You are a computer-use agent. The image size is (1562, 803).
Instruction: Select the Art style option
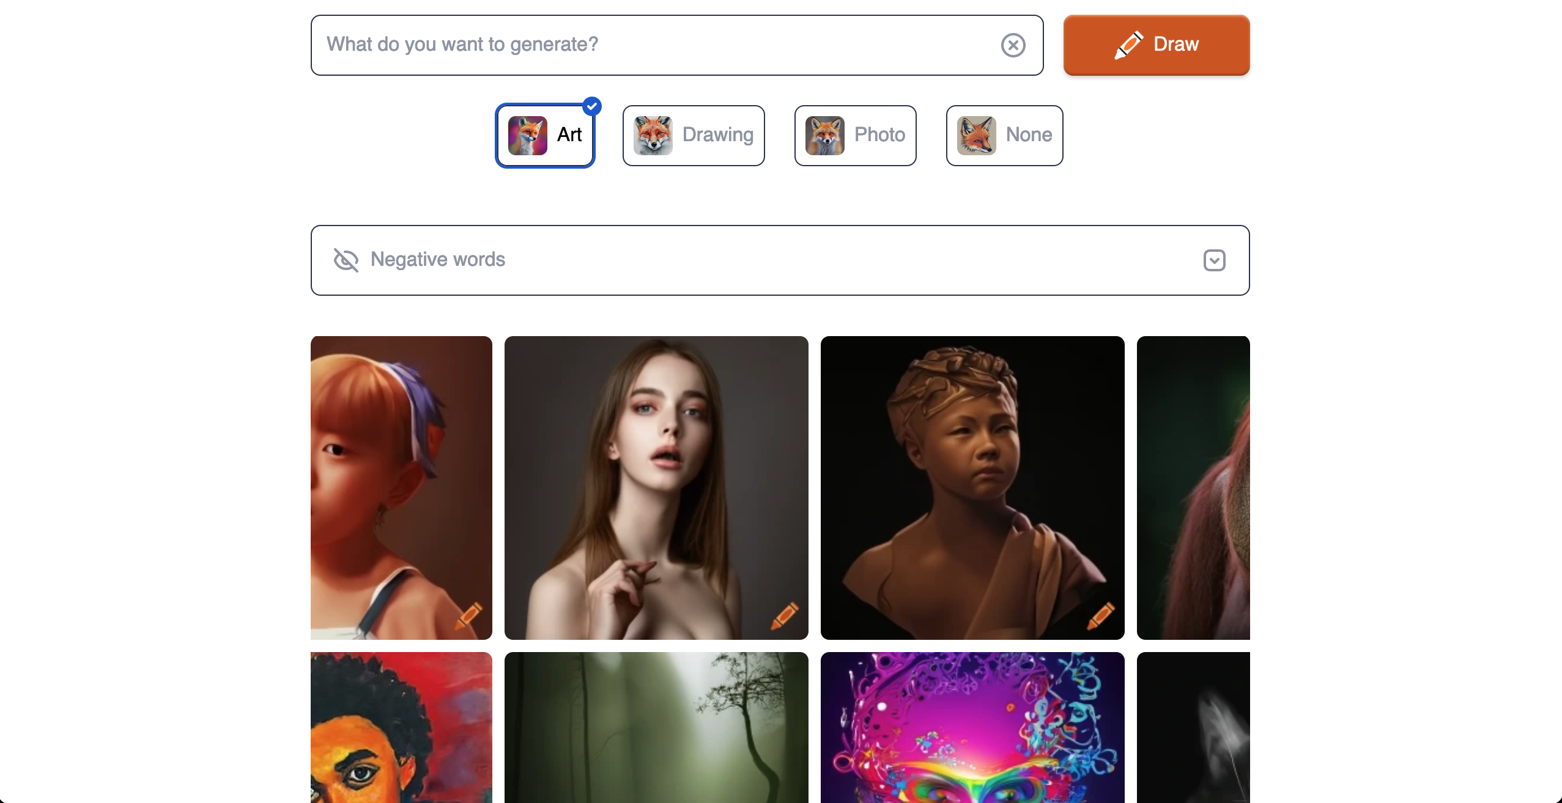pos(545,135)
